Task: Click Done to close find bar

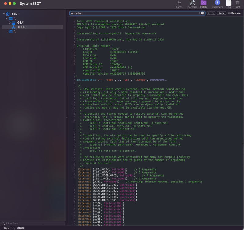Action: [x=221, y=13]
